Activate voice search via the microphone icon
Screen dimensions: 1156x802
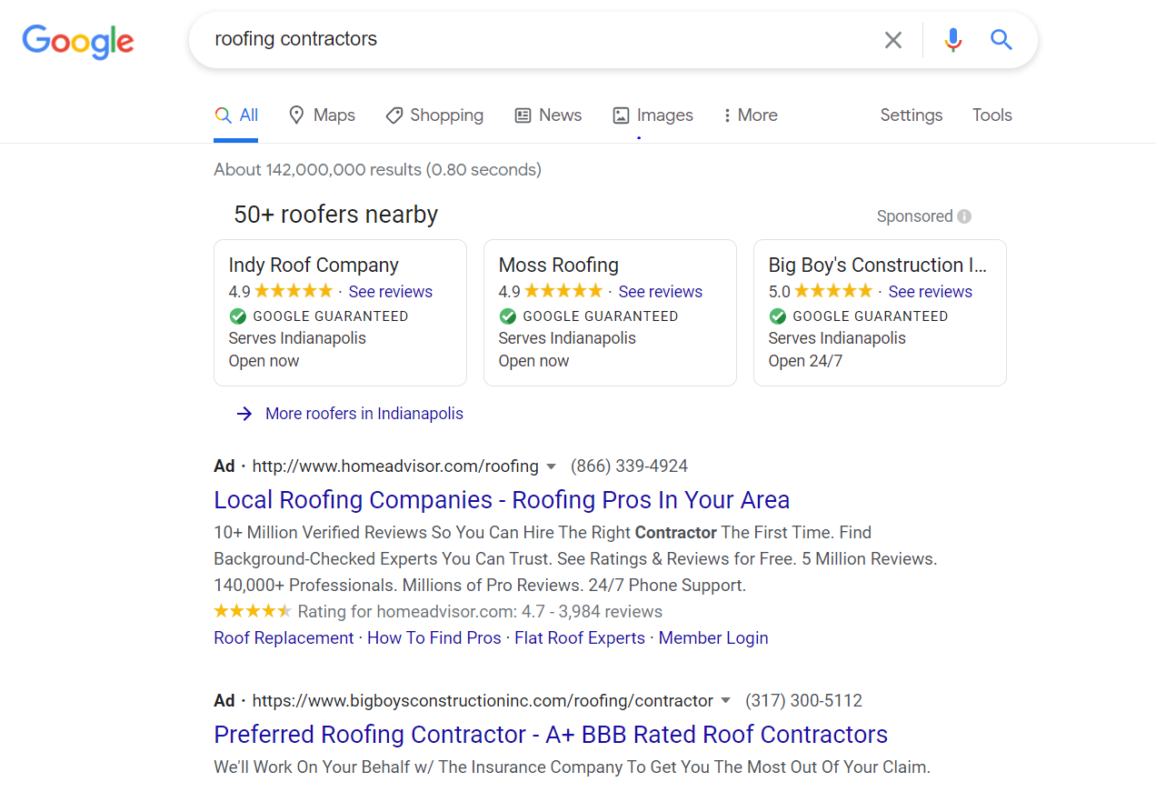[x=952, y=39]
